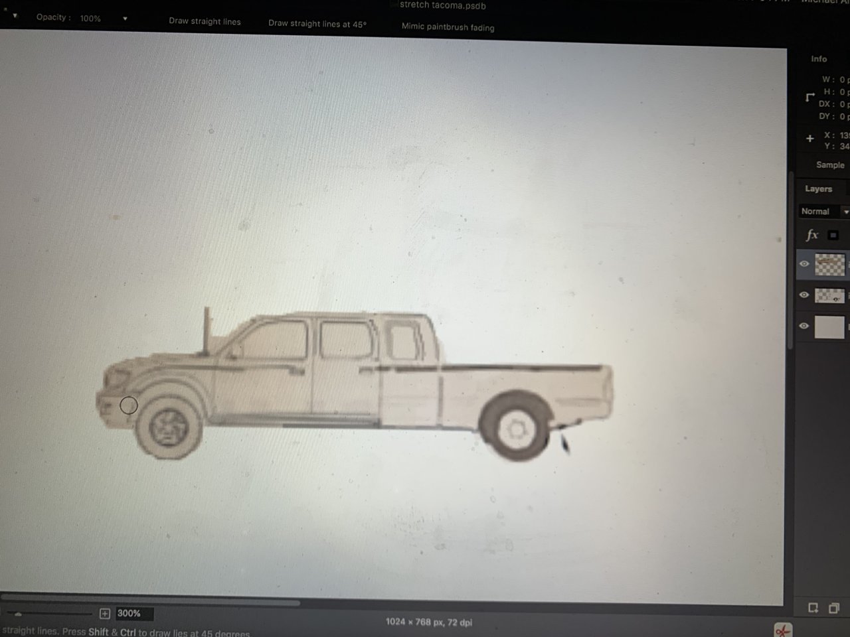Open the red scissors app icon
This screenshot has width=850, height=637.
(x=783, y=630)
